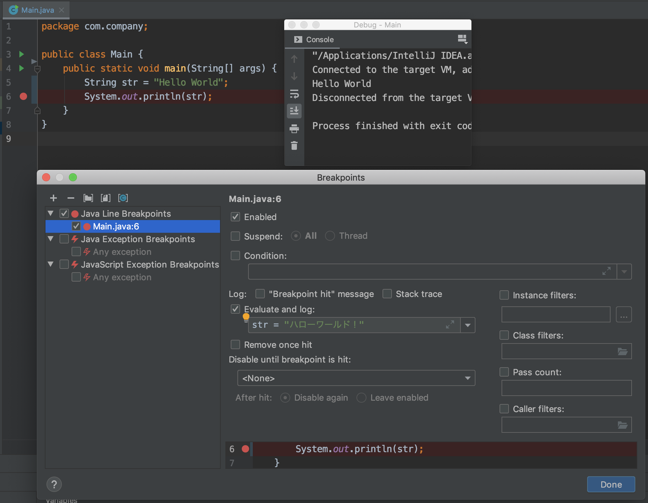Browse Class filters with folder icon
Screen dimensions: 648x503
pyautogui.click(x=623, y=351)
